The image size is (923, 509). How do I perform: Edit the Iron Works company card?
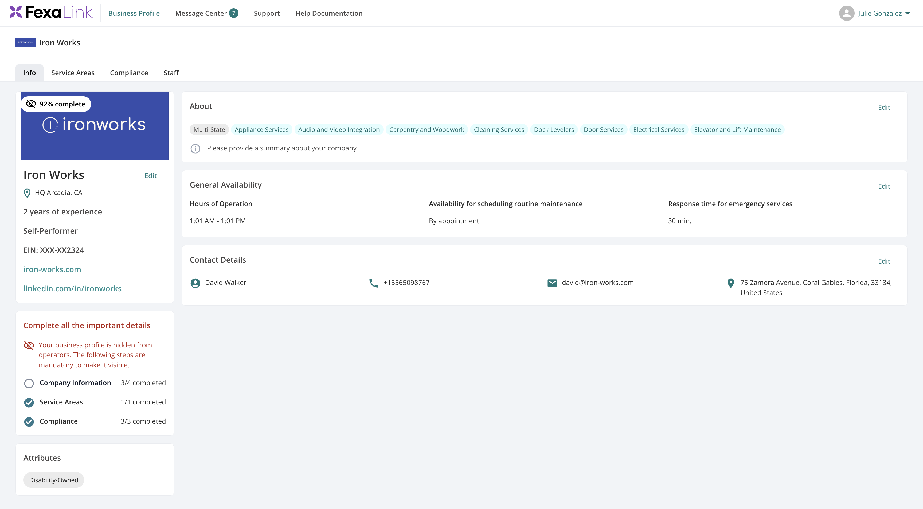[x=150, y=176]
